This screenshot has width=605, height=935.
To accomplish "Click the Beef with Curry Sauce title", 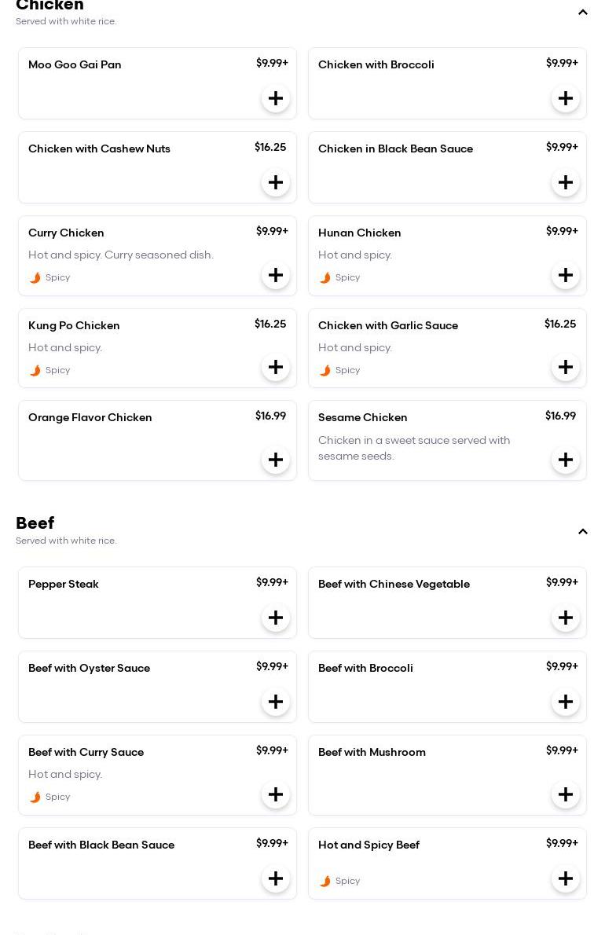I will [86, 753].
